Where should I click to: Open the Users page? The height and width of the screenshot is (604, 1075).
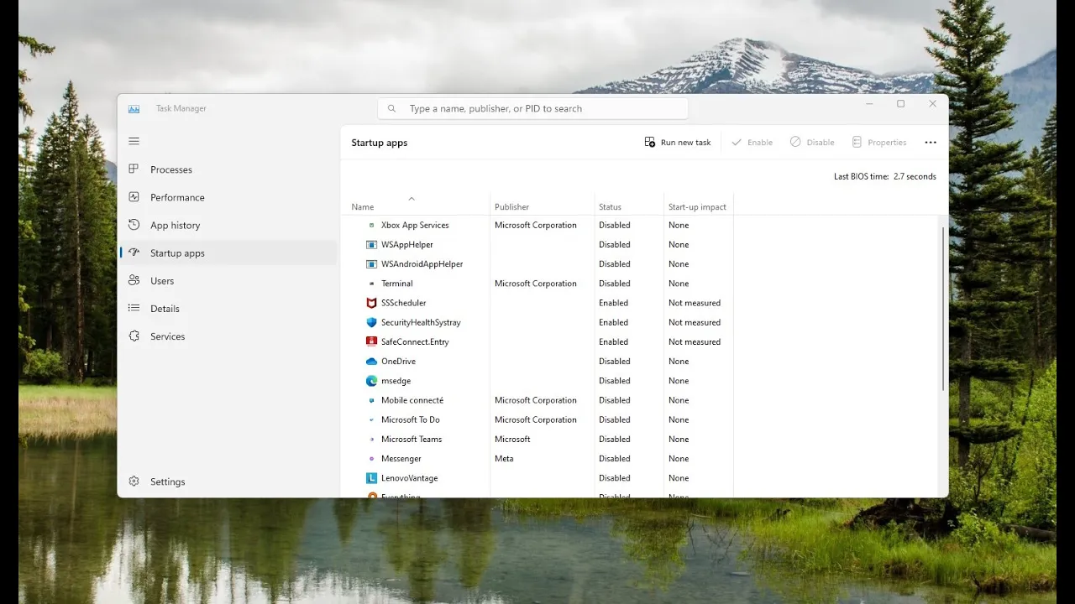[x=227, y=280]
